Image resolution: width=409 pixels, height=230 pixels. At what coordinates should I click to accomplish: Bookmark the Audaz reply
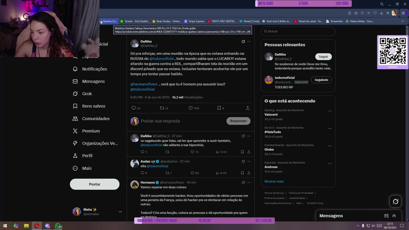pyautogui.click(x=242, y=173)
